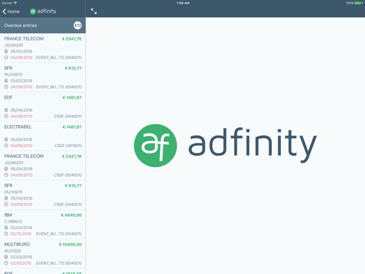This screenshot has height=274, width=365.
Task: Click the reference PU/10975 under the first SFR
Action: point(13,75)
